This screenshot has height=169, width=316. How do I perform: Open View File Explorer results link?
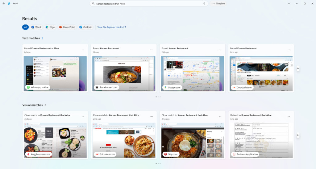111,27
